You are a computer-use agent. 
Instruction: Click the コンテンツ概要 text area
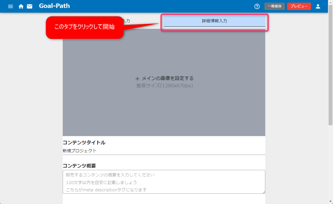pyautogui.click(x=164, y=182)
